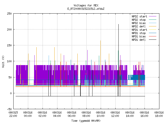Click the 'NPD2 defl' legend label

coord(139,26)
